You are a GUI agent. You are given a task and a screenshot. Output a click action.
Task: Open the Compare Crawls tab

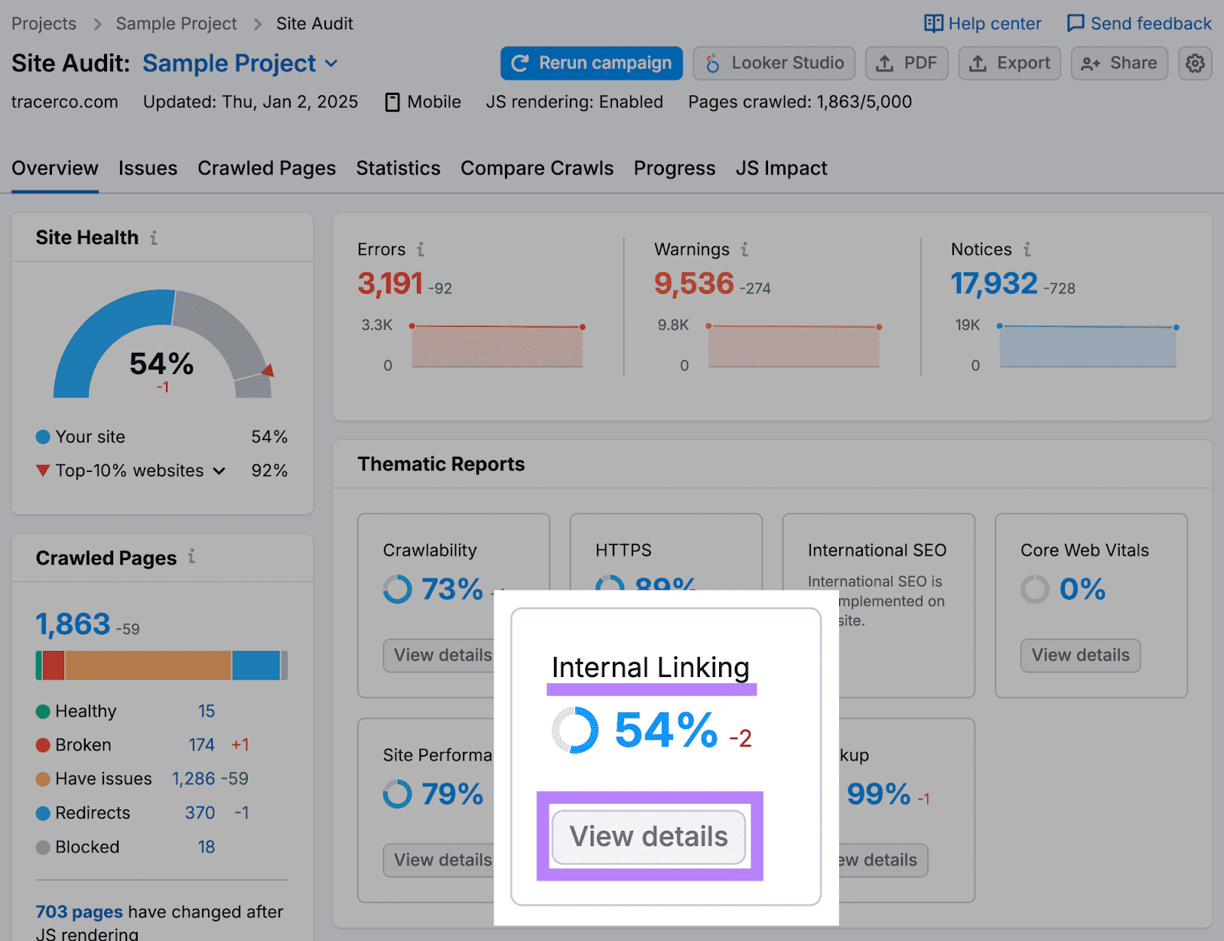click(537, 168)
